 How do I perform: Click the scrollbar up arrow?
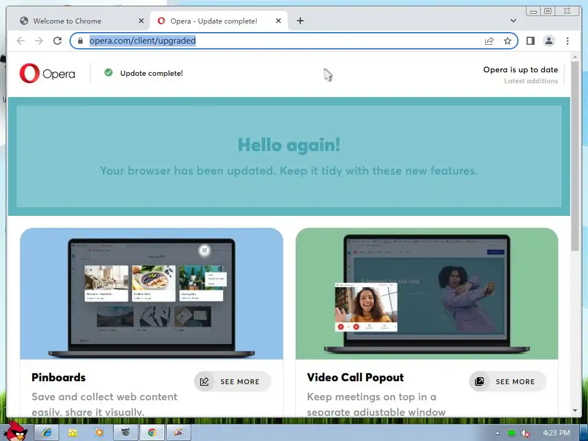click(575, 57)
